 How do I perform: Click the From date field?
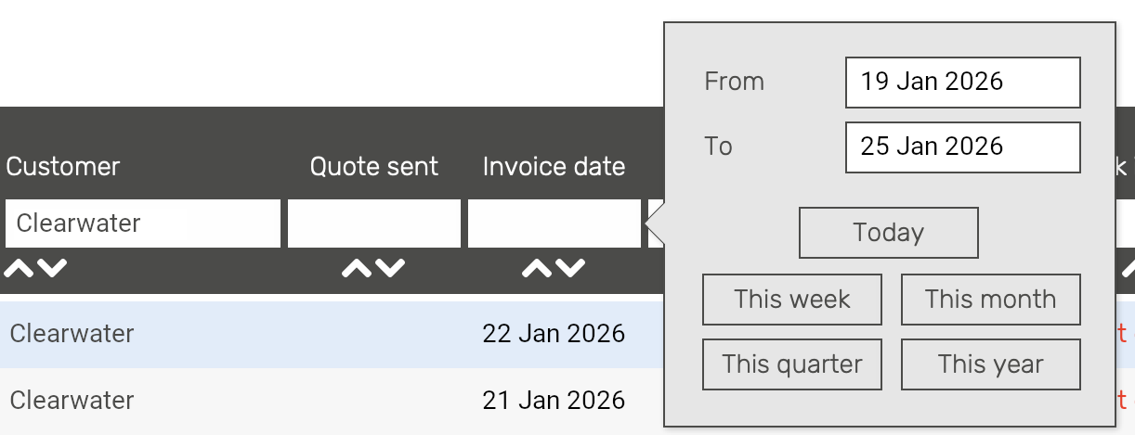pos(962,83)
